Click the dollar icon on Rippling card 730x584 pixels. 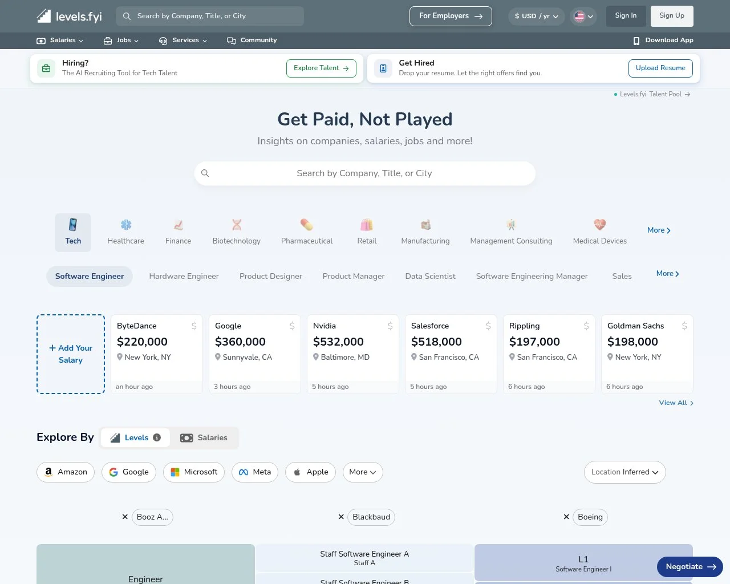tap(586, 326)
